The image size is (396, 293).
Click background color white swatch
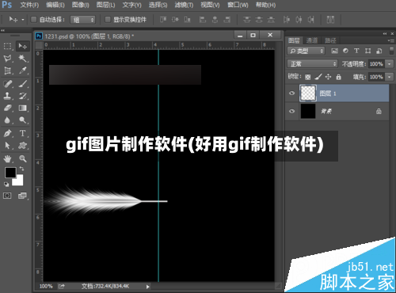click(x=19, y=181)
